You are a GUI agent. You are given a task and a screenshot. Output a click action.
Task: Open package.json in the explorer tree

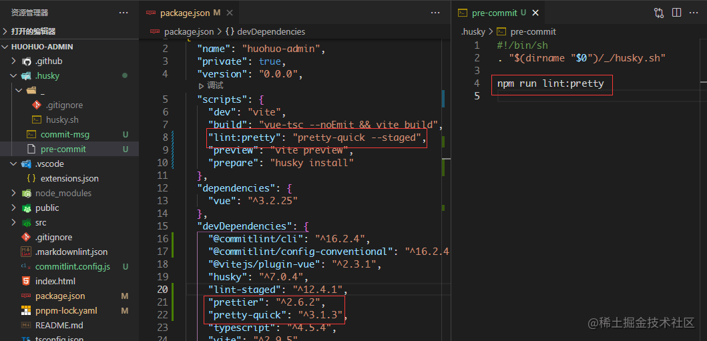pos(60,296)
